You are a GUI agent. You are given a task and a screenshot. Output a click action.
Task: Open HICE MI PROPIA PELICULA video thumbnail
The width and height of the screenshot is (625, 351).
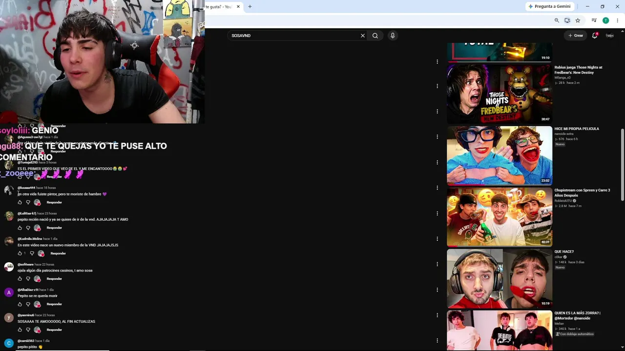(500, 155)
